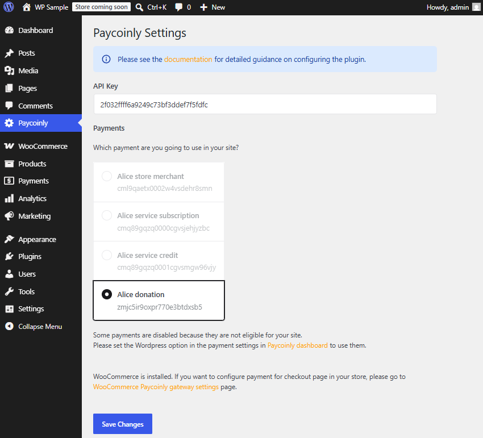Image resolution: width=483 pixels, height=438 pixels.
Task: Select Alice service subscription radio button
Action: 107,215
